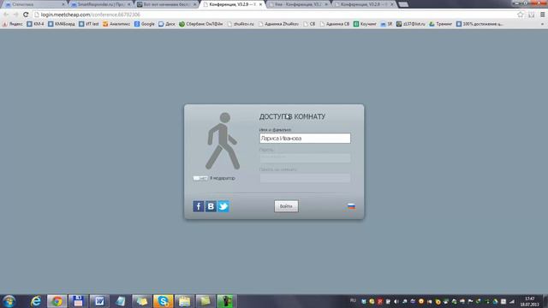The width and height of the screenshot is (548, 308).
Task: Log in with the VKontakte icon
Action: pyautogui.click(x=211, y=206)
